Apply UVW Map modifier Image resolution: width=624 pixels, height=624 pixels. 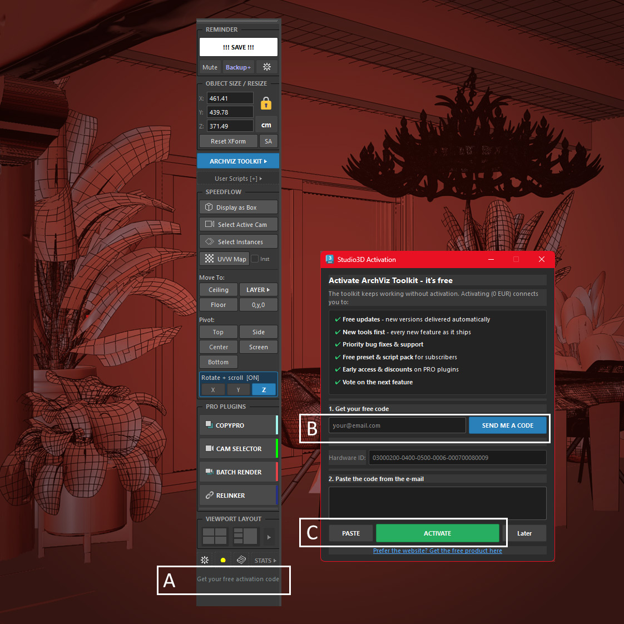point(225,259)
